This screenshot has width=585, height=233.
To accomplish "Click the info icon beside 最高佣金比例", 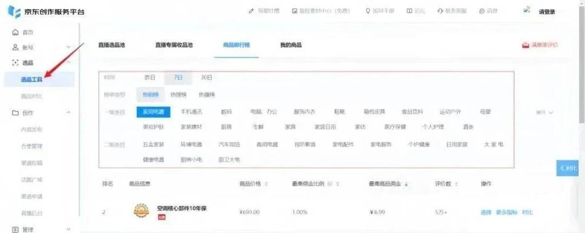I will point(329,184).
